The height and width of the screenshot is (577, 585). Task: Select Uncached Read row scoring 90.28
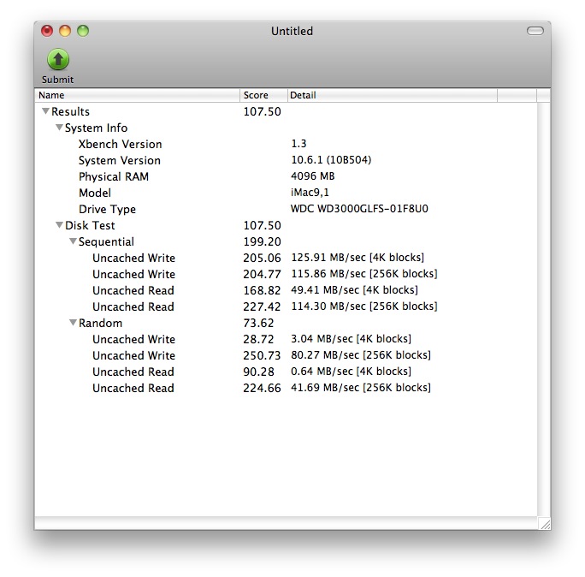tap(287, 372)
